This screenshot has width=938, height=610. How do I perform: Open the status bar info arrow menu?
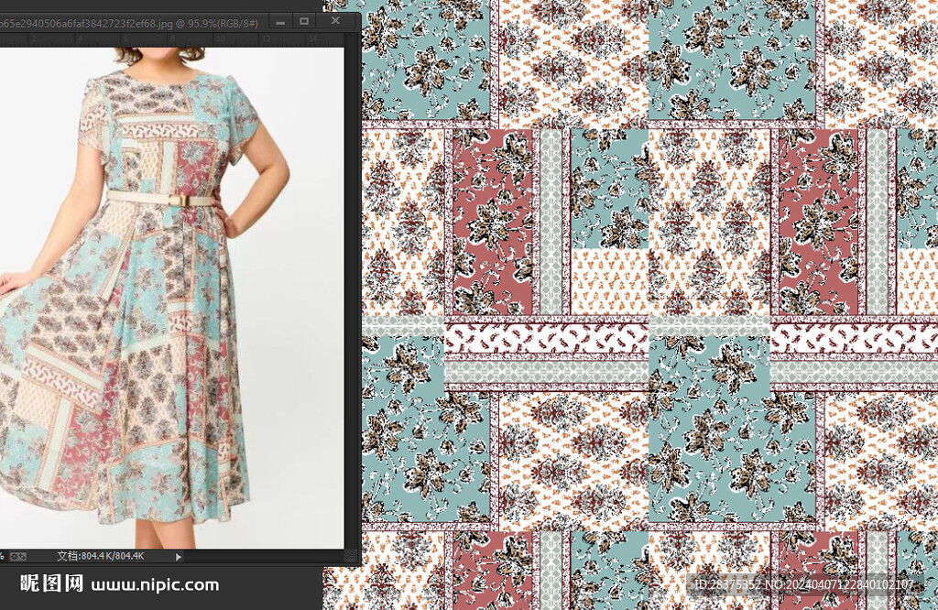(179, 557)
